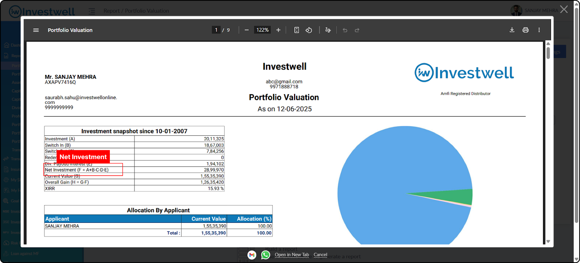Toggle fit to page icon
The height and width of the screenshot is (263, 580).
(x=297, y=30)
